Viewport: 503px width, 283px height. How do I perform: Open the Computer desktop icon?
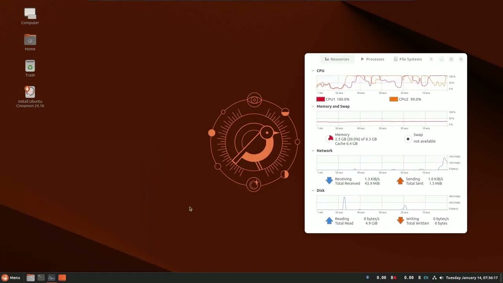click(x=30, y=17)
